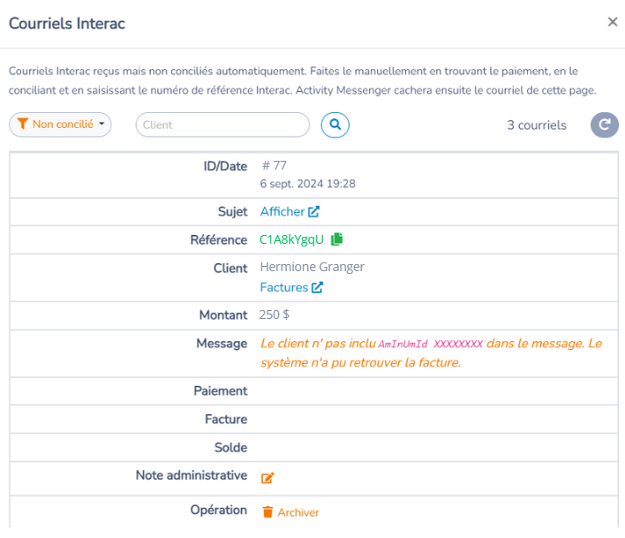
Task: Click the caret arrow beside Non concilié
Action: 102,124
